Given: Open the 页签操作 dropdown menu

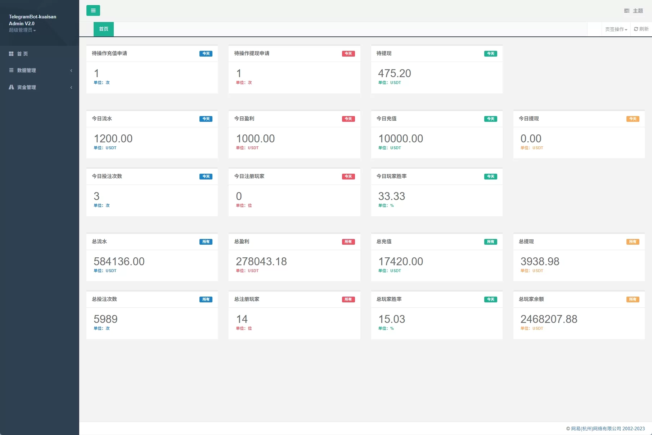Looking at the screenshot, I should point(616,30).
